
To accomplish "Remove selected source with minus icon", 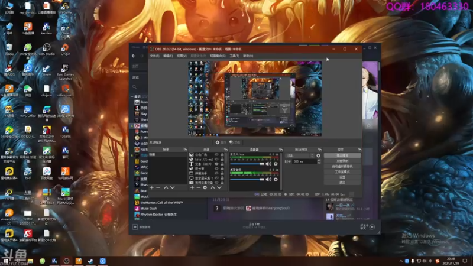I will [x=198, y=187].
